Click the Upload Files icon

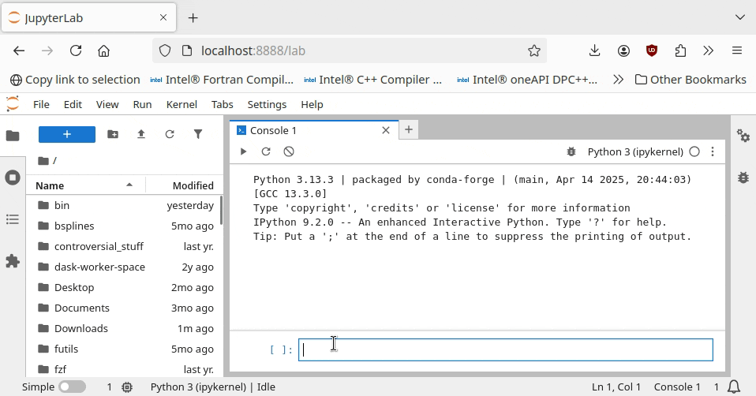(140, 134)
